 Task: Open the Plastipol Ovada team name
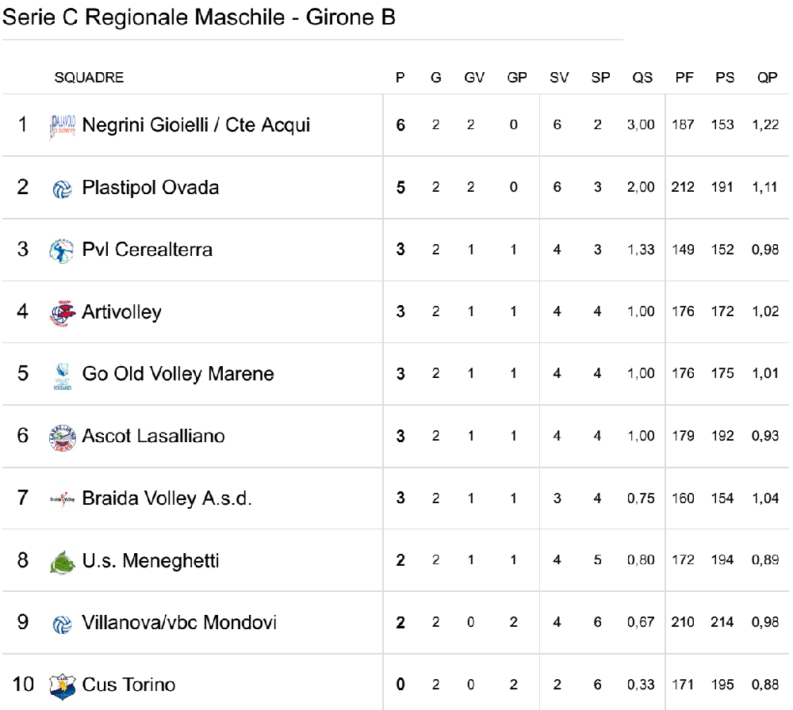pyautogui.click(x=150, y=188)
